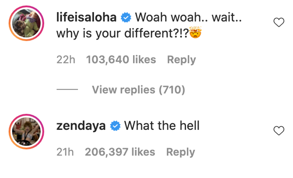Click the "Woah woah.. wait.." comment text

[188, 18]
